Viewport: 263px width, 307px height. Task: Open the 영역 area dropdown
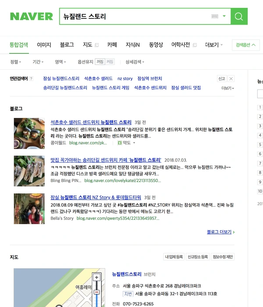[x=60, y=62]
